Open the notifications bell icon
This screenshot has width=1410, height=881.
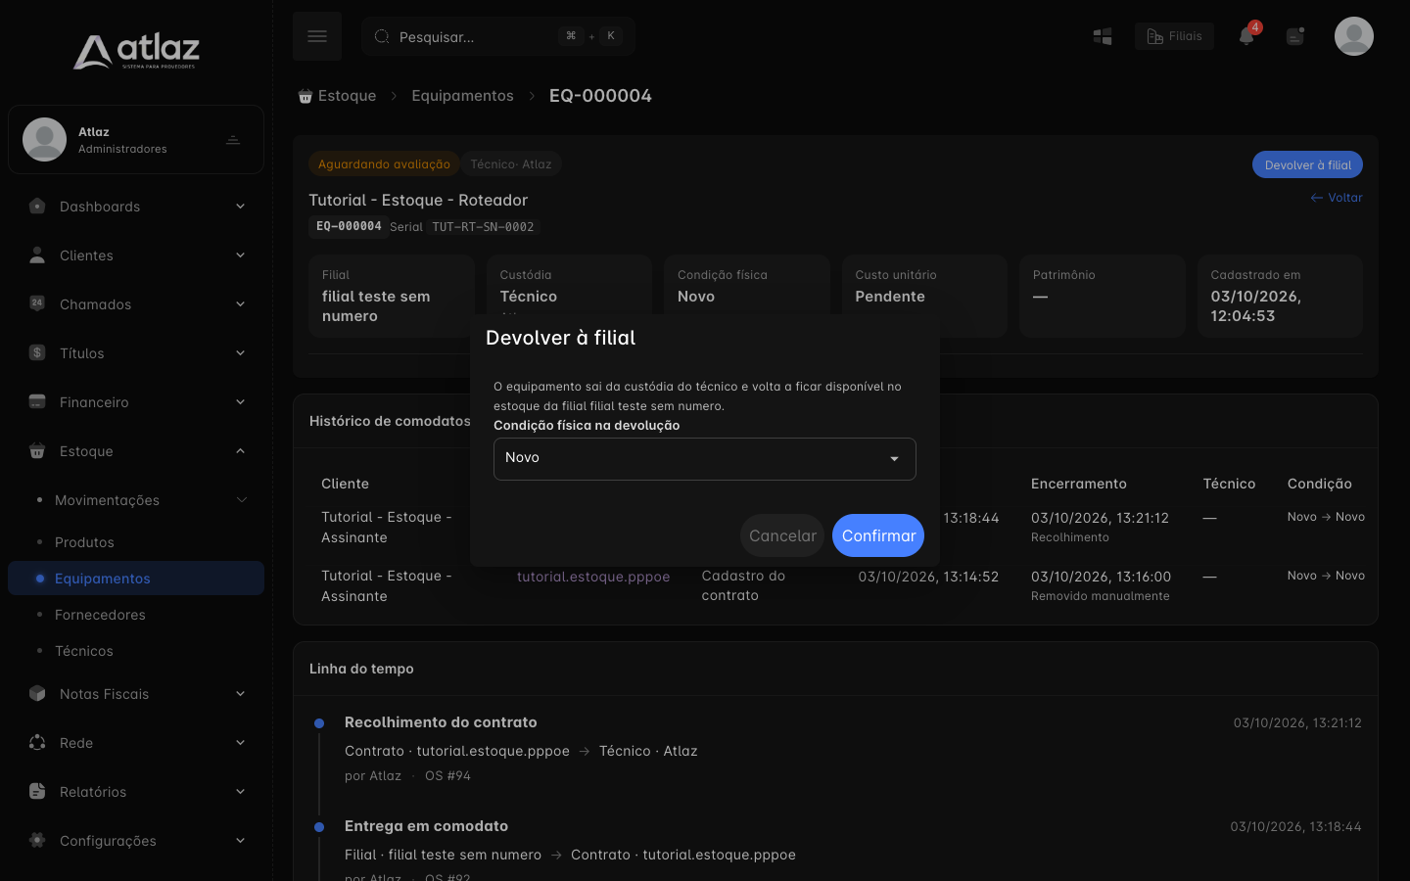[x=1246, y=36]
